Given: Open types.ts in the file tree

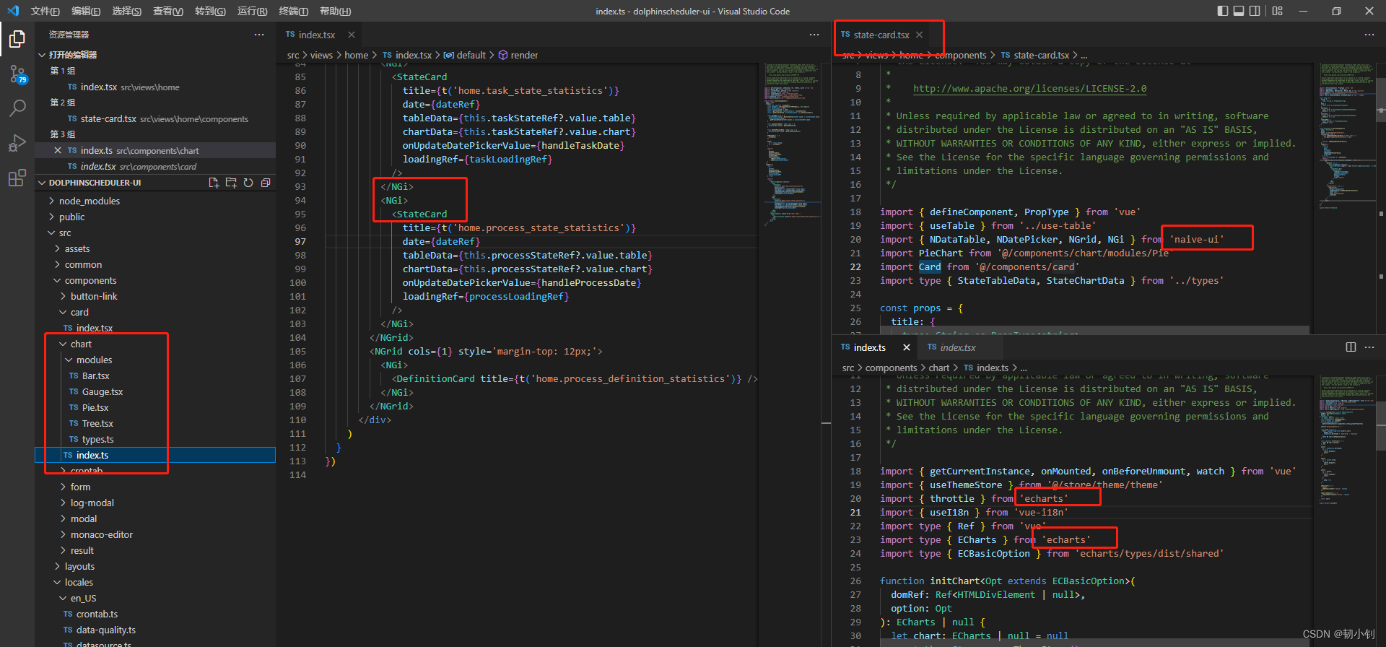Looking at the screenshot, I should 97,439.
